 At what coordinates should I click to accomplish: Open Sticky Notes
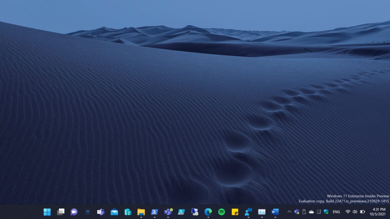[x=235, y=212]
